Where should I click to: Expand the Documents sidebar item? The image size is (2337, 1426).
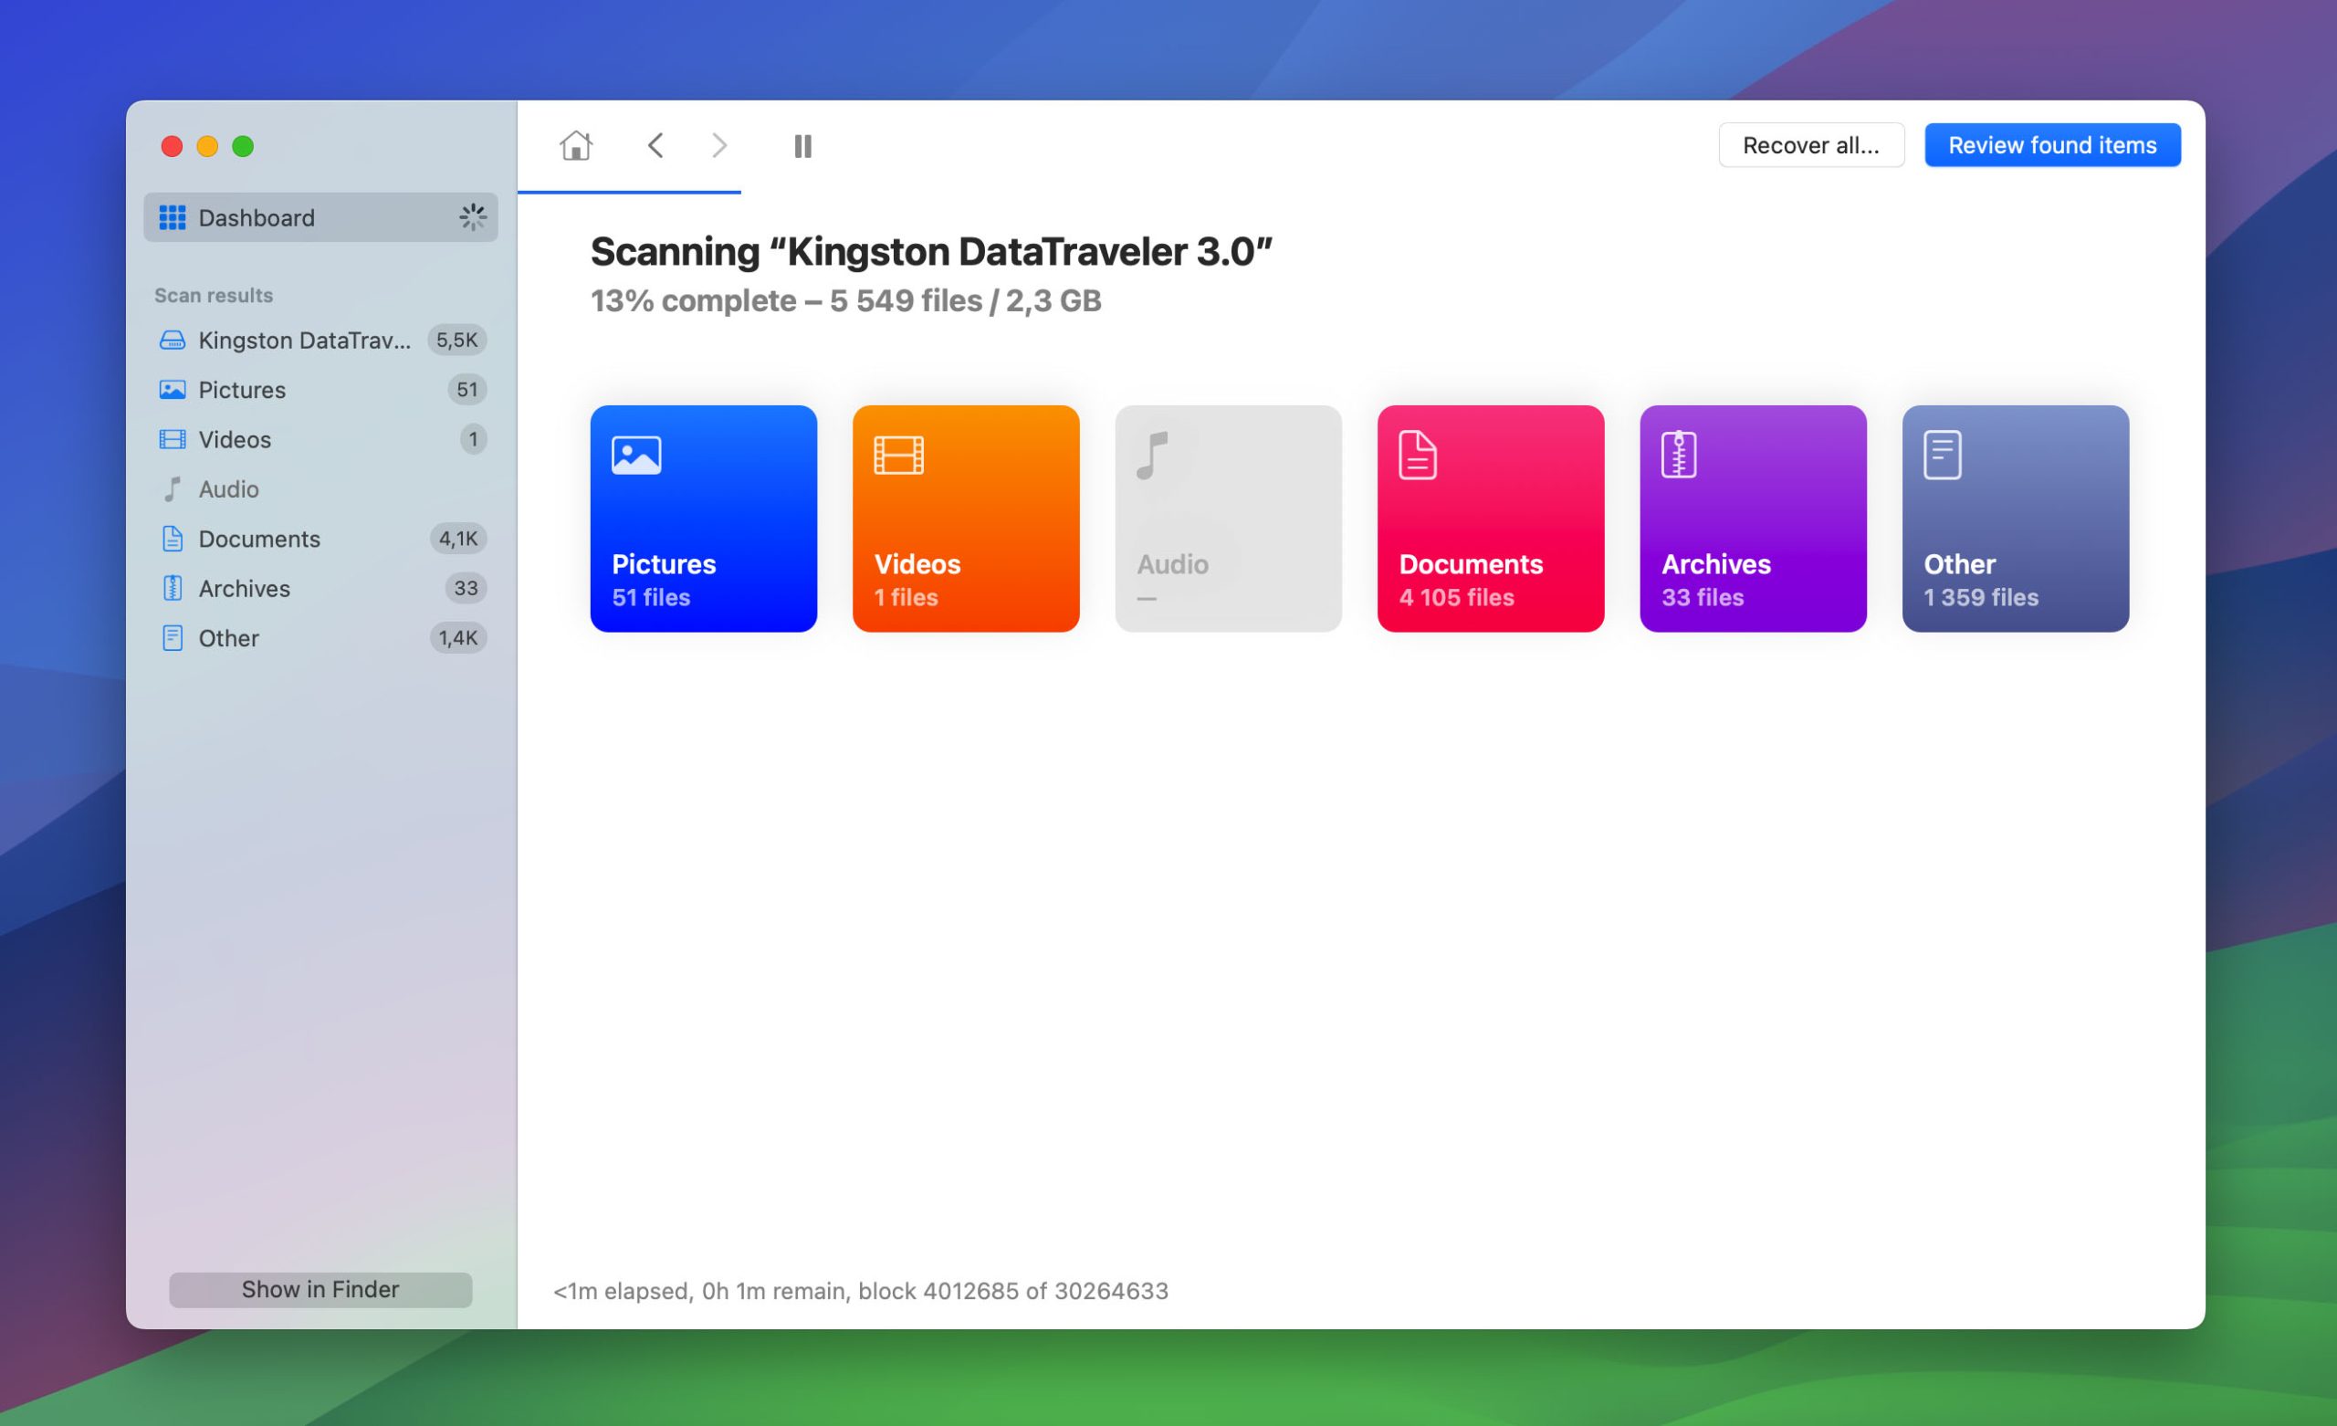258,538
